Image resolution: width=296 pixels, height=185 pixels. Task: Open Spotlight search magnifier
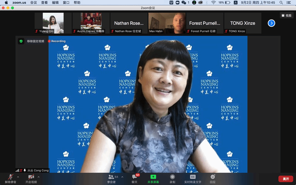pos(281,3)
